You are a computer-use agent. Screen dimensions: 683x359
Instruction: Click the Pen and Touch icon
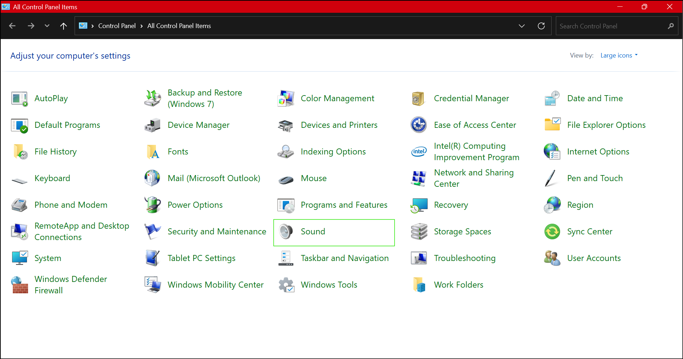pyautogui.click(x=551, y=178)
